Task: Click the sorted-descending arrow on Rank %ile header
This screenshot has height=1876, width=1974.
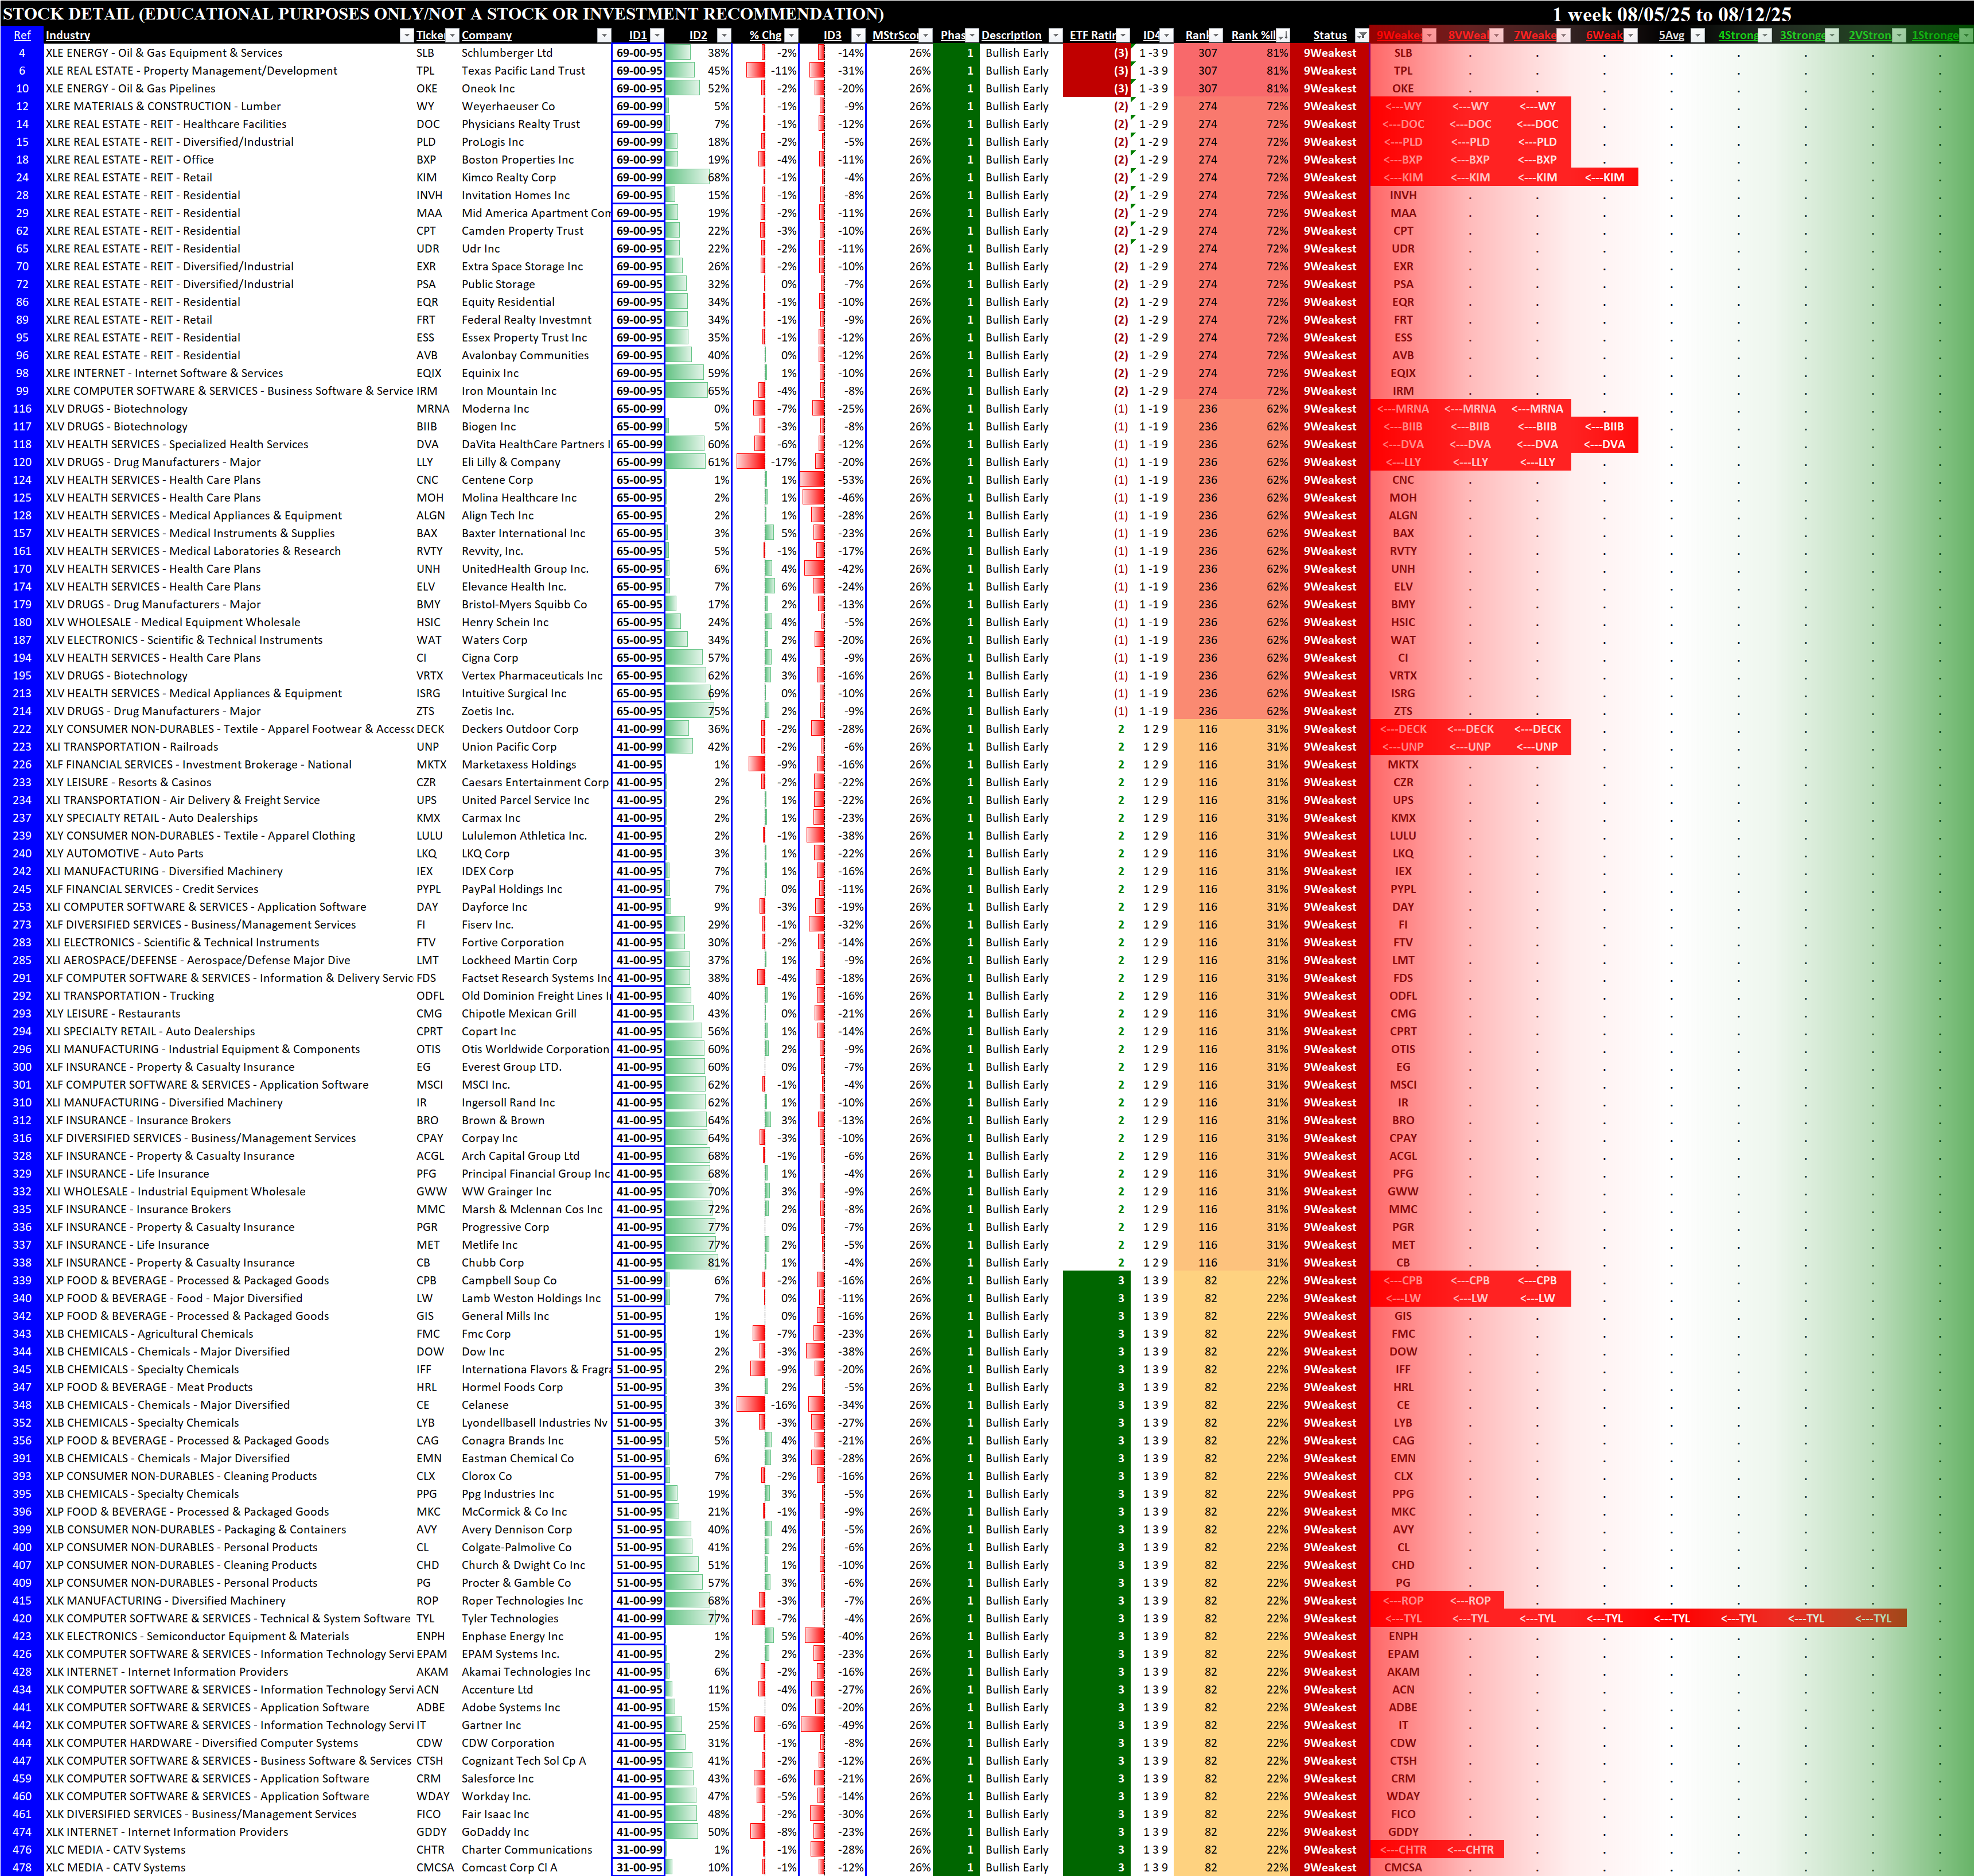Action: pos(1282,35)
